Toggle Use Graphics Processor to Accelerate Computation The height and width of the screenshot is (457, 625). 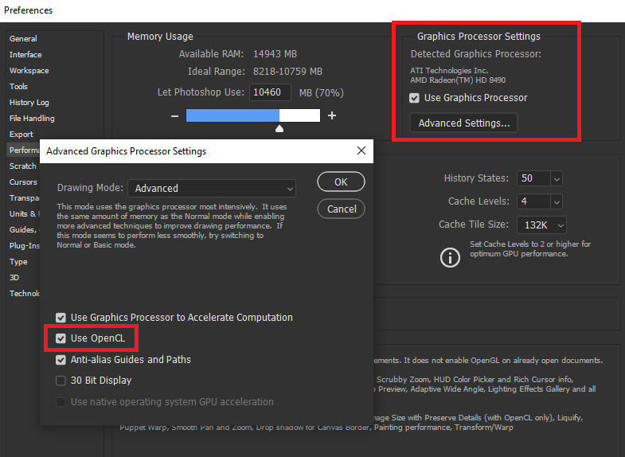[61, 318]
